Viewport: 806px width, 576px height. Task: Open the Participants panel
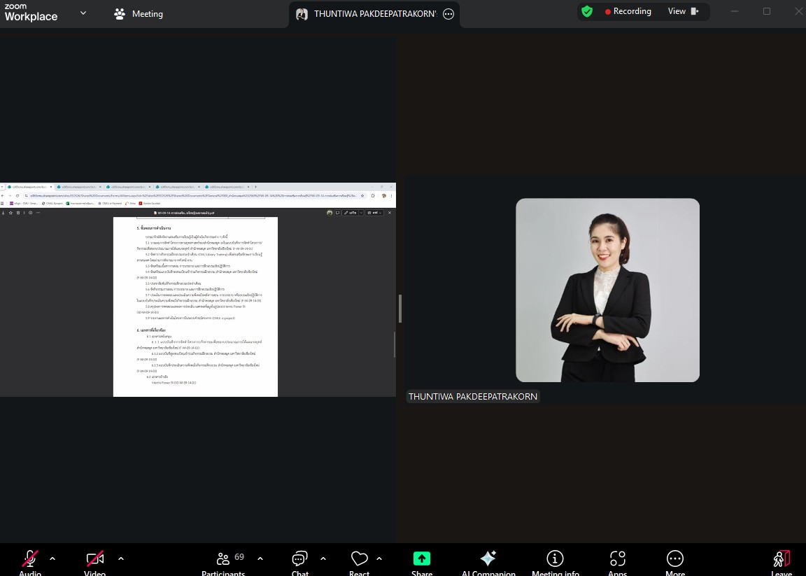point(223,560)
